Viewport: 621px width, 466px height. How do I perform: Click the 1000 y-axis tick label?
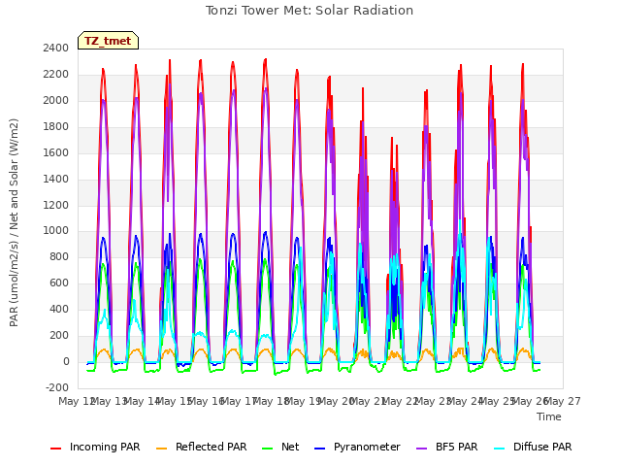coord(56,231)
